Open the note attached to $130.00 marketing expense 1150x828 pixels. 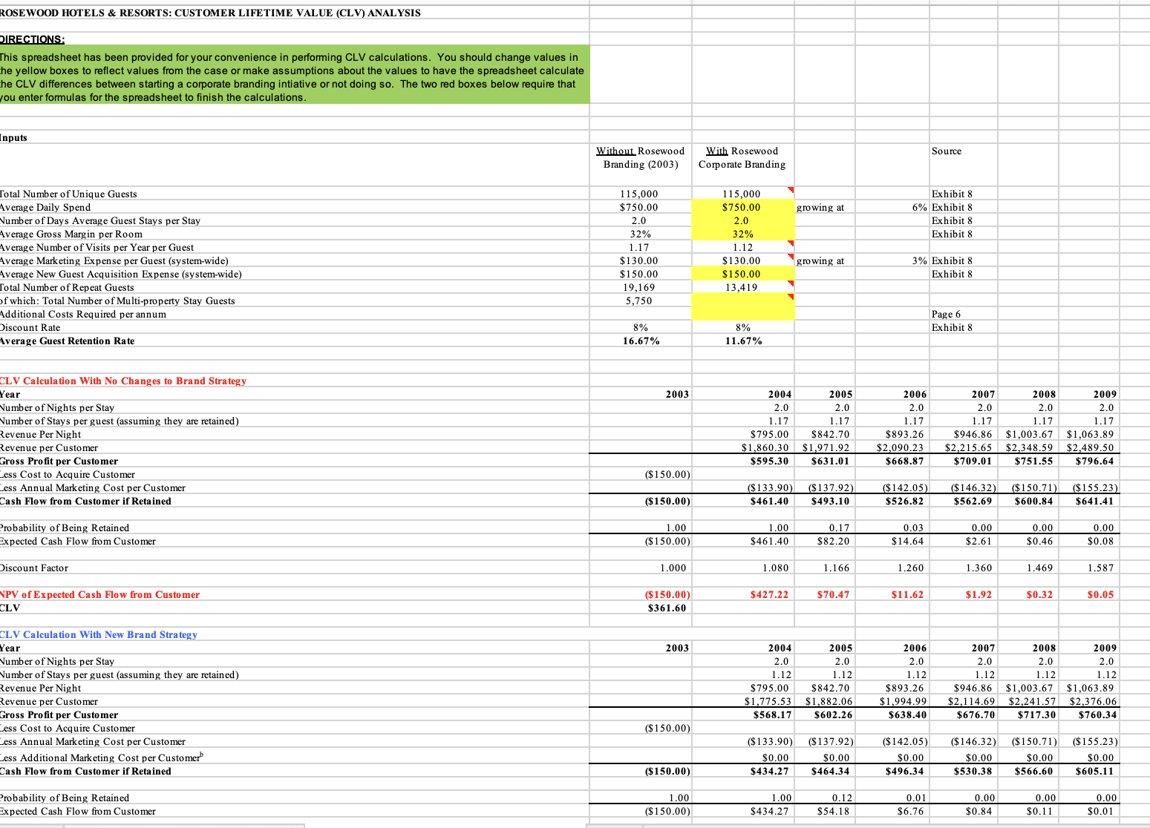click(x=791, y=257)
